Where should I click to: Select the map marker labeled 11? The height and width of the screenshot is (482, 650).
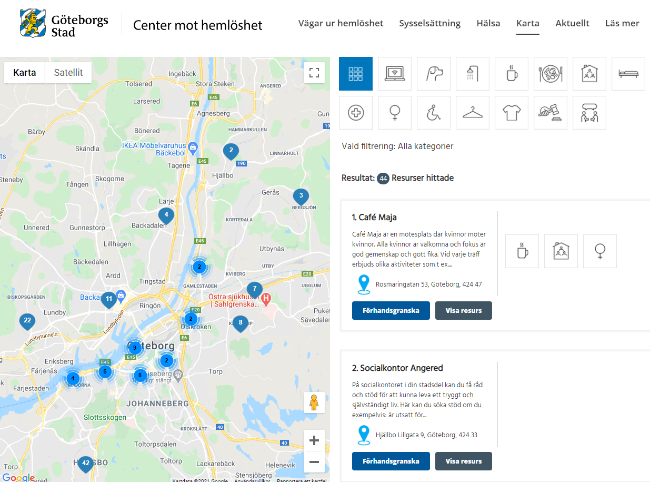(x=109, y=299)
